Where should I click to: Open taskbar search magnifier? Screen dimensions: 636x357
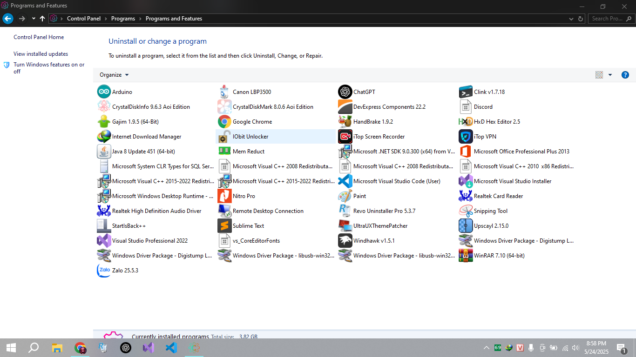(34, 348)
